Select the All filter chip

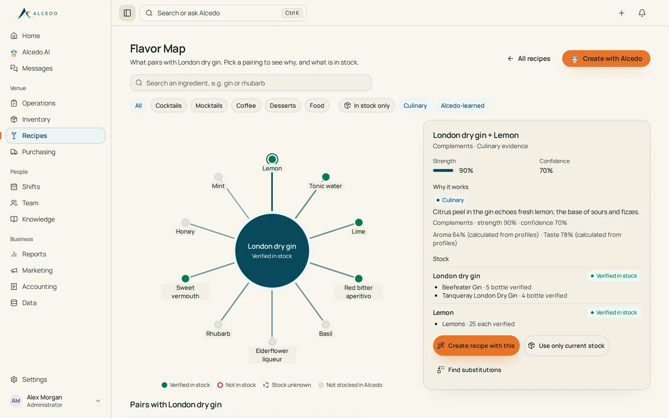click(x=138, y=106)
